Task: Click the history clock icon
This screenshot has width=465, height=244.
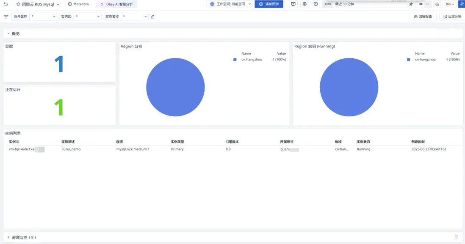Action: pyautogui.click(x=316, y=4)
